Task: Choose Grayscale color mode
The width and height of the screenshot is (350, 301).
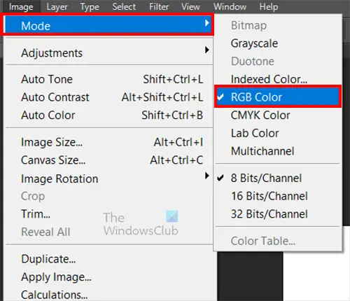Action: (278, 43)
